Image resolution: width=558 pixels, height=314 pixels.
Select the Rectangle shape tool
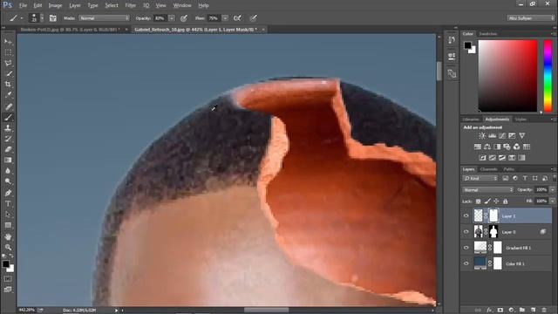pos(8,225)
